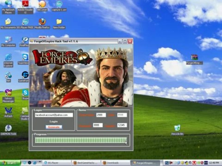Click the hack tool title bar icon

[x=31, y=41]
